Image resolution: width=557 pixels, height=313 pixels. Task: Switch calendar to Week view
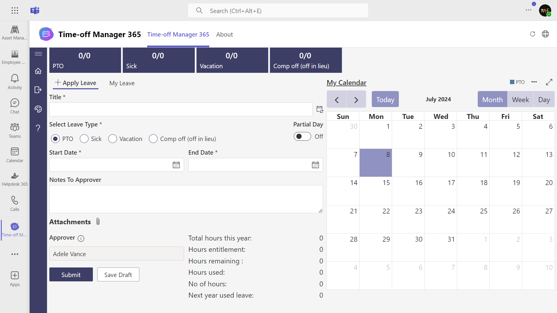coord(520,99)
